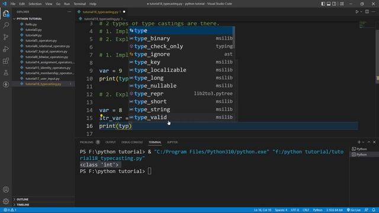Screen dimensions: 379x213
Task: Select the tutorial18_typecasting.py editor tab
Action: pos(101,12)
